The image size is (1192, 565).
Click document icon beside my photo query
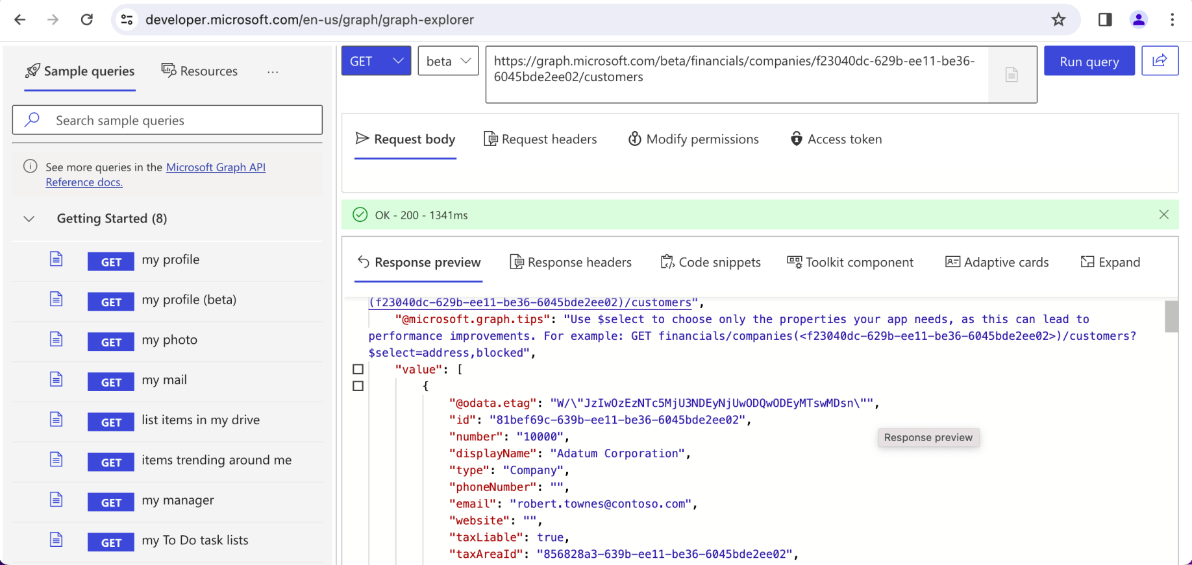tap(56, 340)
